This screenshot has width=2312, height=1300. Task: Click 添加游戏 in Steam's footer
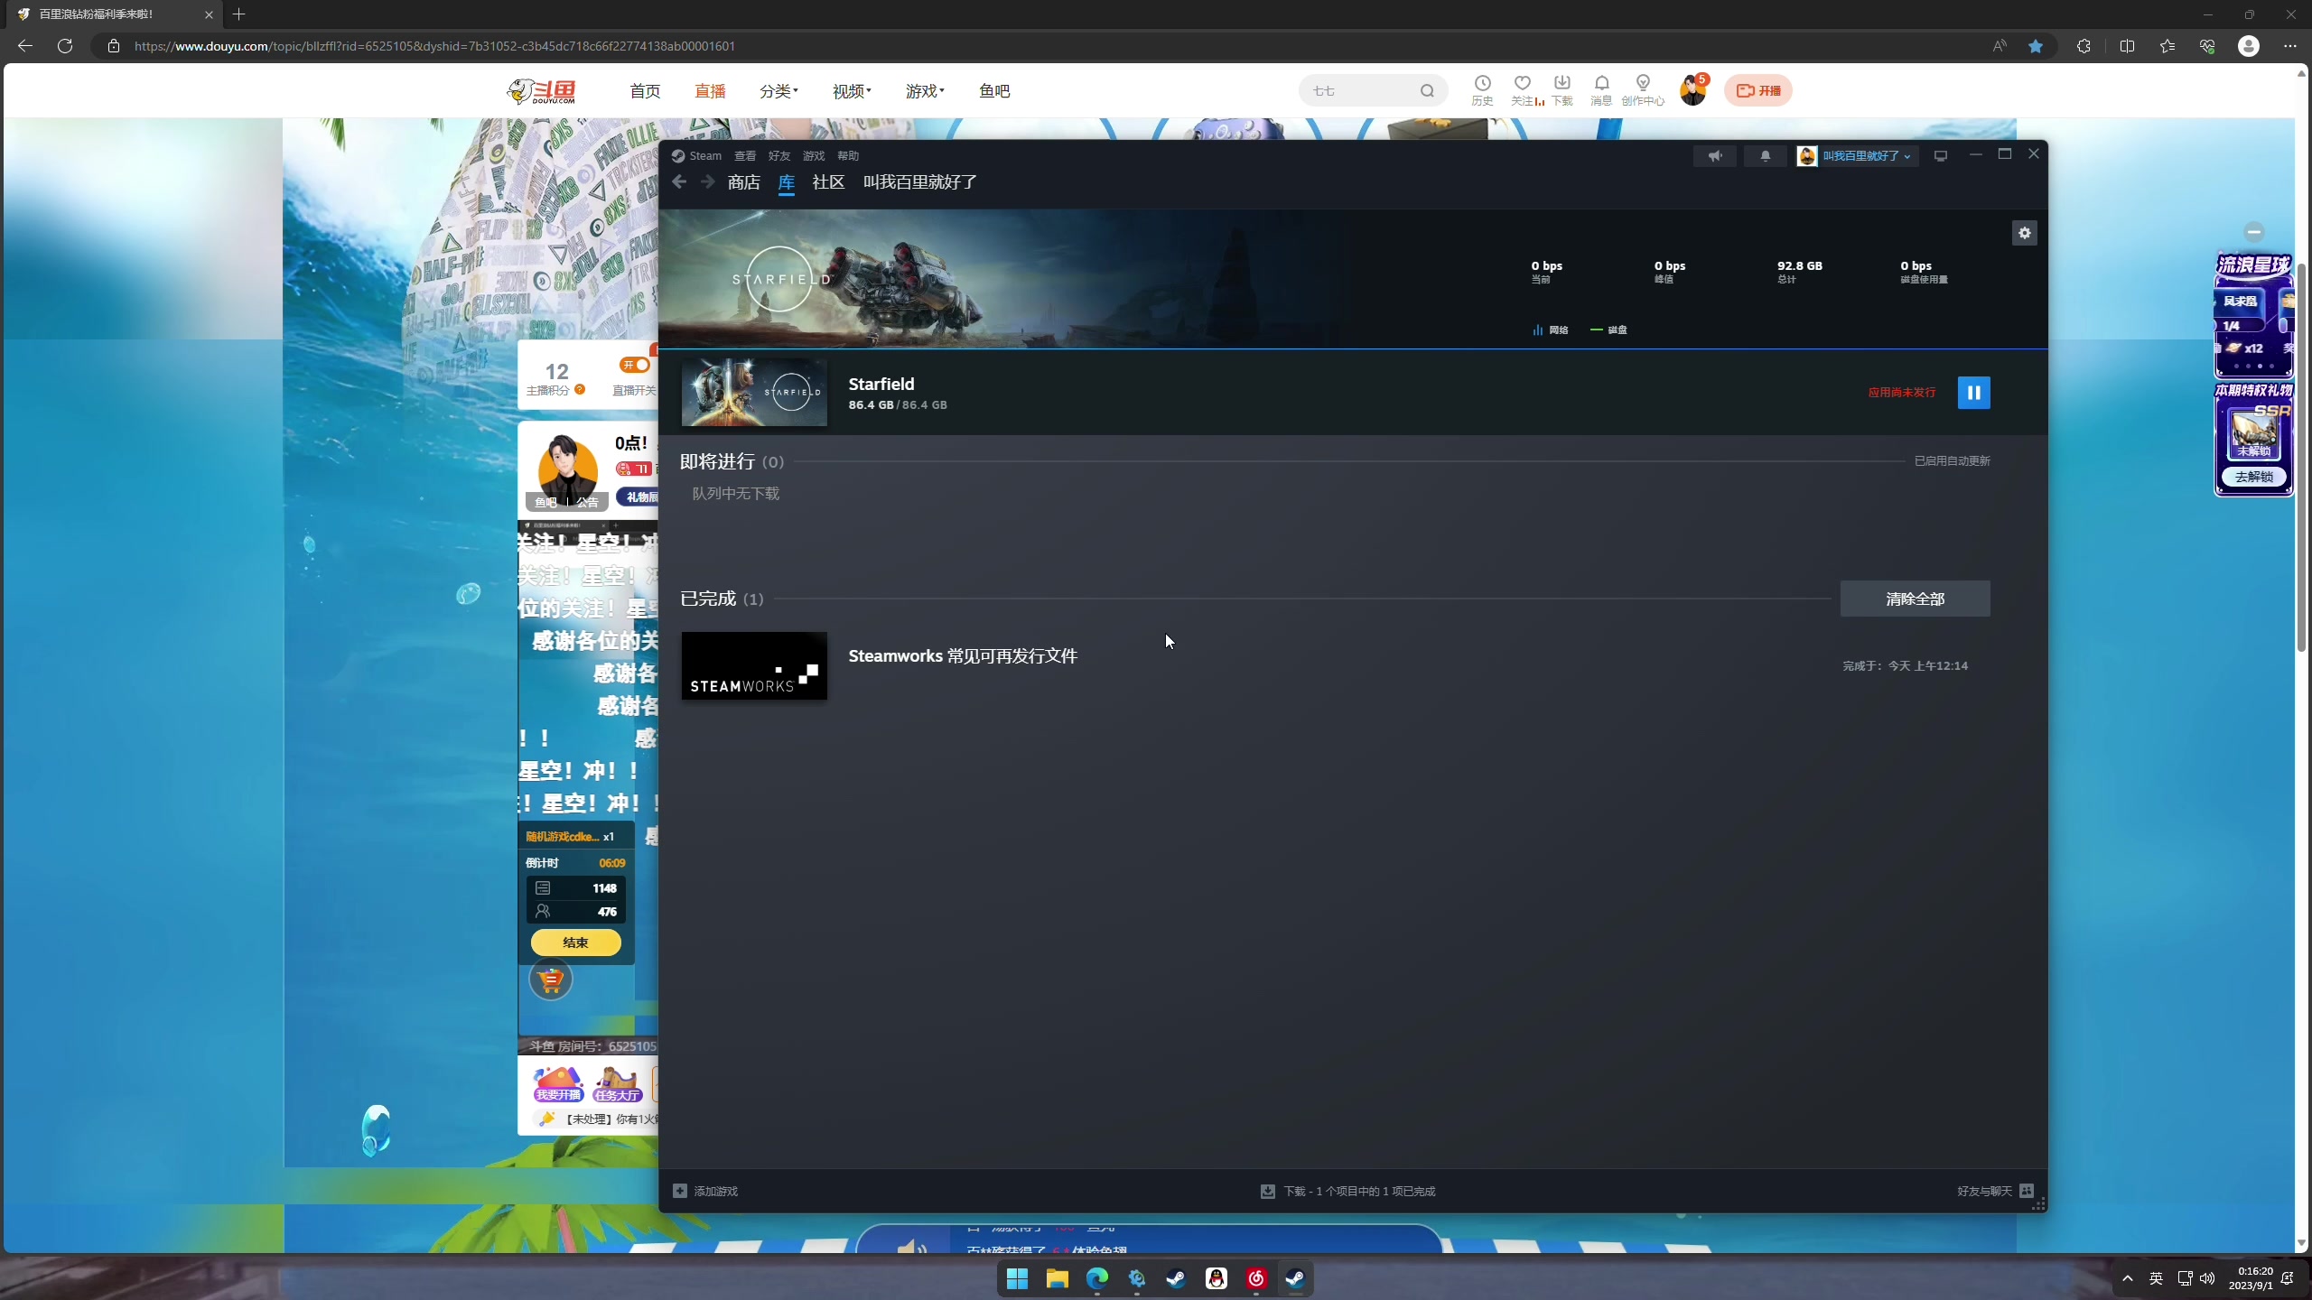coord(705,1192)
